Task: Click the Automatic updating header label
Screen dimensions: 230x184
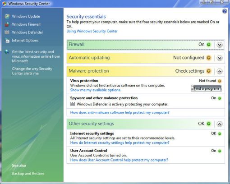Action: [89, 58]
